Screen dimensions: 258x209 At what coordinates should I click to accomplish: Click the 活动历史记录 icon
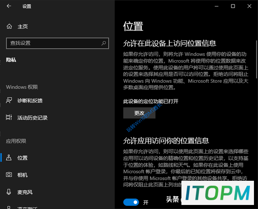point(9,117)
